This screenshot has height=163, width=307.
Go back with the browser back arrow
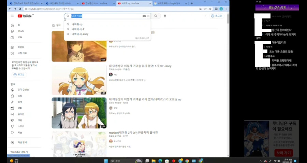tap(10, 9)
